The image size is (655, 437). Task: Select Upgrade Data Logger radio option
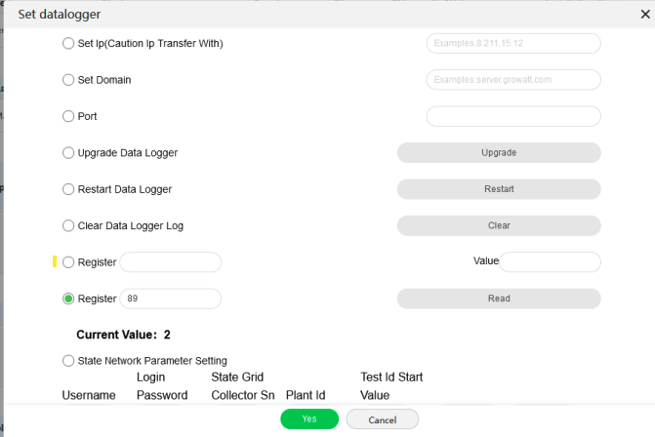(x=68, y=153)
